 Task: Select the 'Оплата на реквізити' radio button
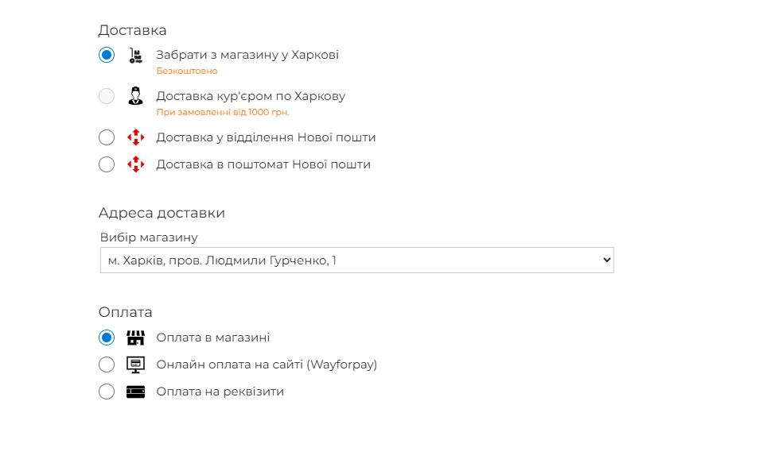[x=107, y=391]
